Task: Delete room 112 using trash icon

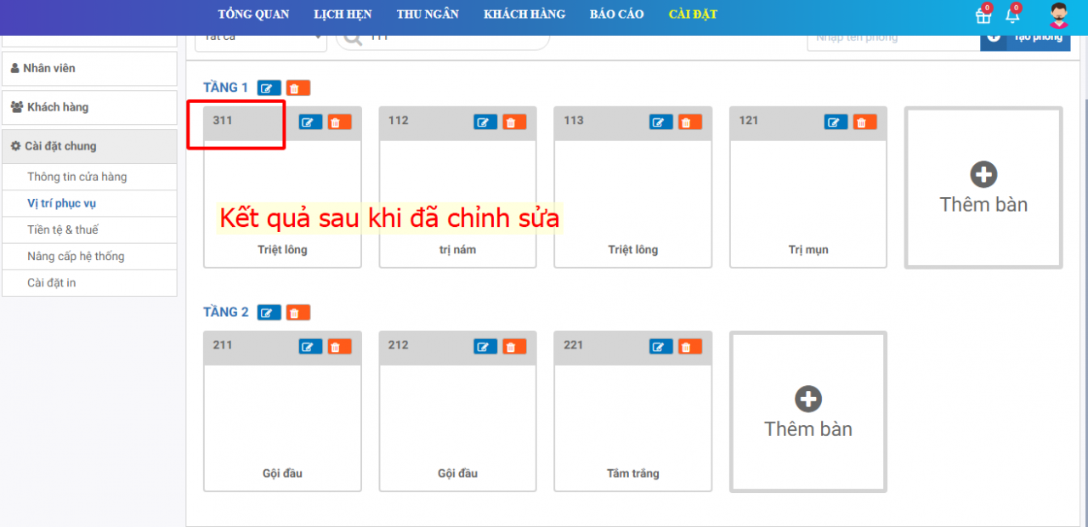Action: pyautogui.click(x=514, y=122)
